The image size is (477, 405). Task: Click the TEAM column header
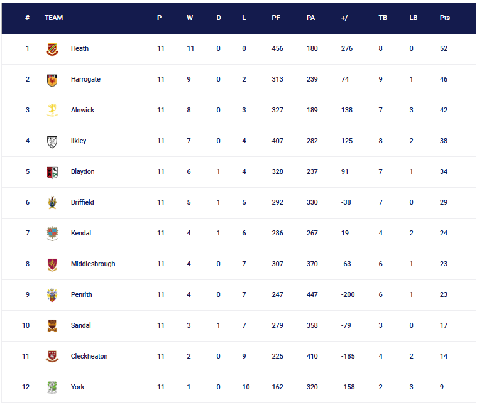click(x=54, y=18)
